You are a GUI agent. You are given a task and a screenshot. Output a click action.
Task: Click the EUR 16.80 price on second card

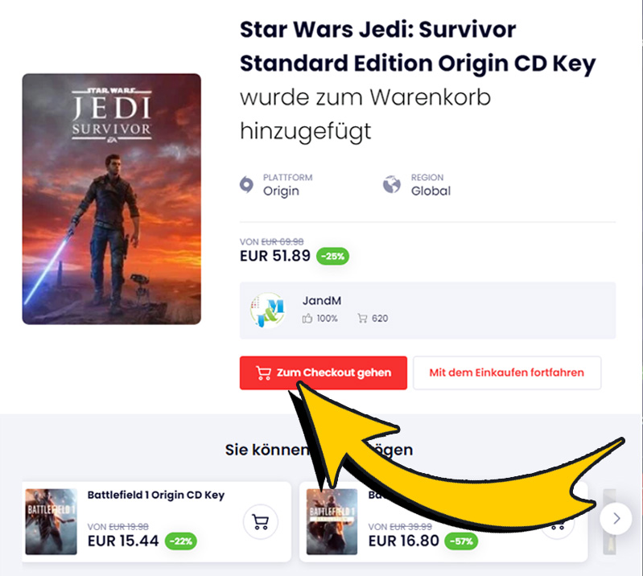coord(403,541)
